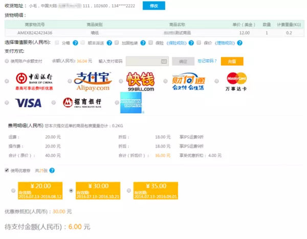
Task: Click the weight 0.2 cell
Action: (x=289, y=33)
